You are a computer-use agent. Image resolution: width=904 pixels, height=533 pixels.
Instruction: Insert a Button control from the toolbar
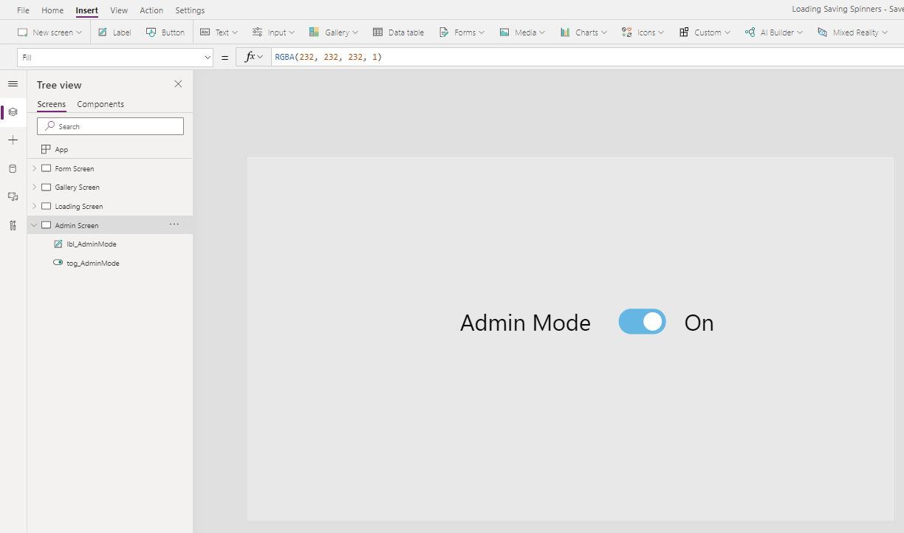165,32
